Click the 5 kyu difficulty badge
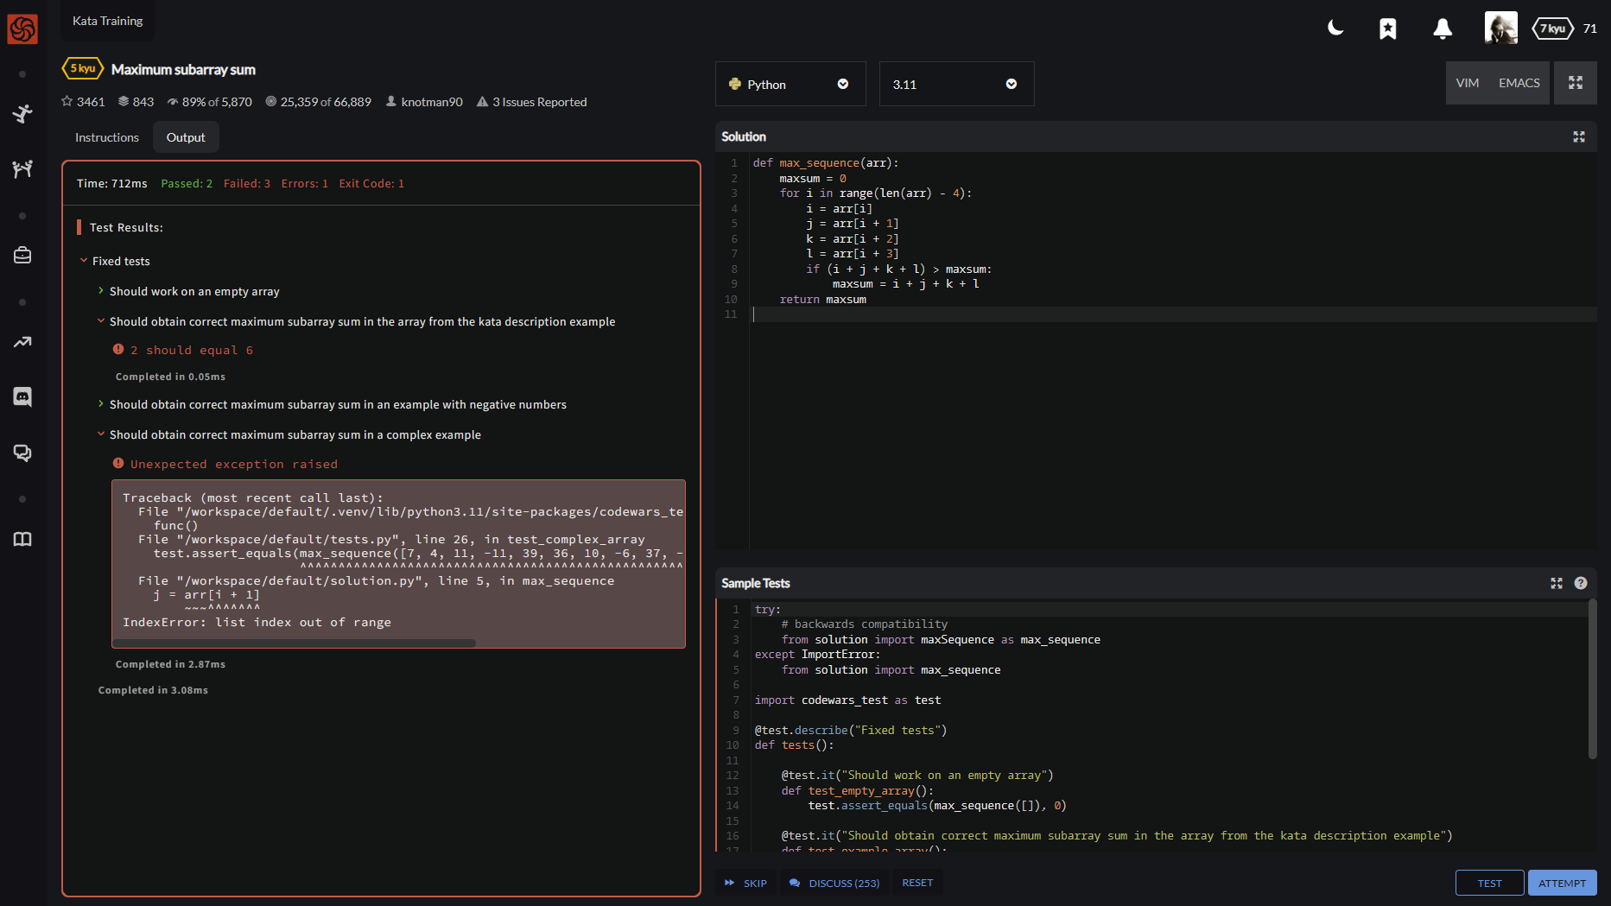This screenshot has height=906, width=1611. (83, 68)
